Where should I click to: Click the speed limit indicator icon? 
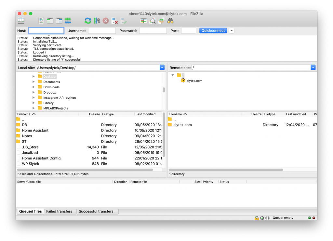point(268,218)
